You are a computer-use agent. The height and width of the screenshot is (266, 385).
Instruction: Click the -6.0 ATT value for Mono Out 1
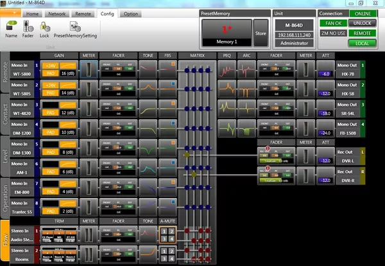coord(325,74)
